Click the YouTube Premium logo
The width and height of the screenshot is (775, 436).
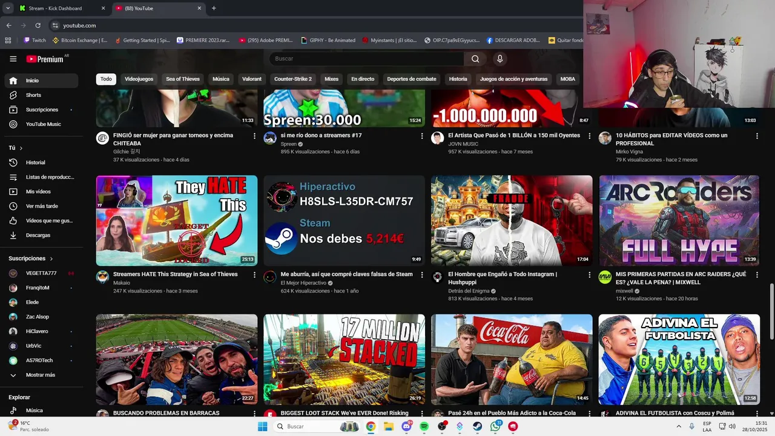[45, 59]
